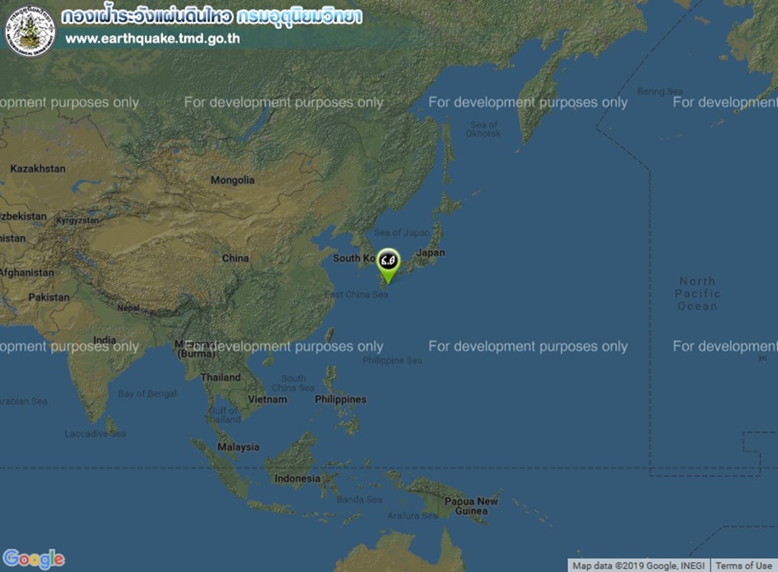This screenshot has width=778, height=572.
Task: Click the Bering Sea label
Action: 660,91
